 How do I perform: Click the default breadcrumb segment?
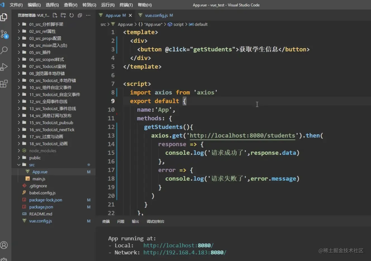[201, 24]
